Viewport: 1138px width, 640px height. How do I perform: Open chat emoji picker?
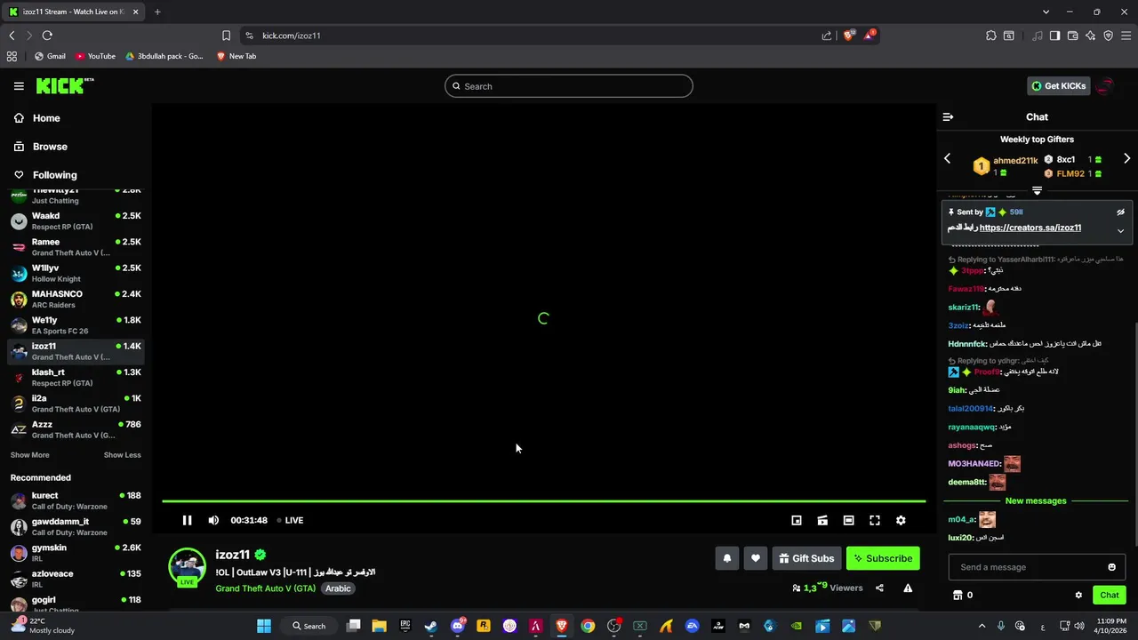point(1111,567)
